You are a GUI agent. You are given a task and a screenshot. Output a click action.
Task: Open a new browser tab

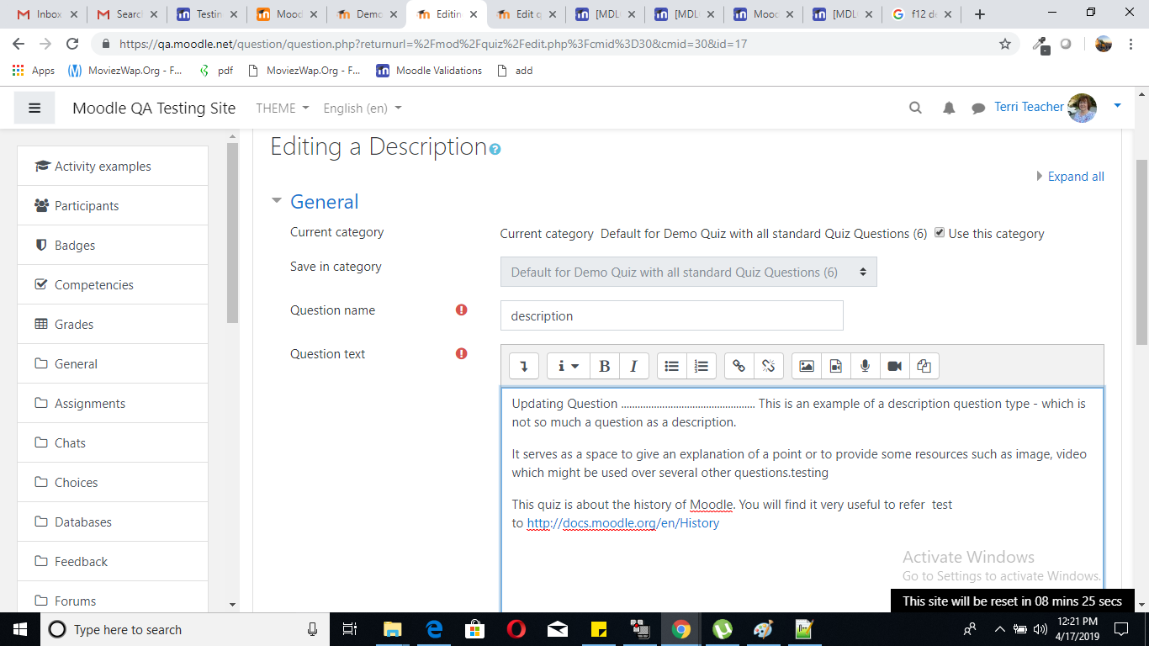pos(979,14)
